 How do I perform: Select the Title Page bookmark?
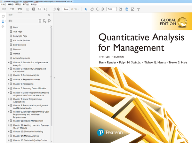18,32
